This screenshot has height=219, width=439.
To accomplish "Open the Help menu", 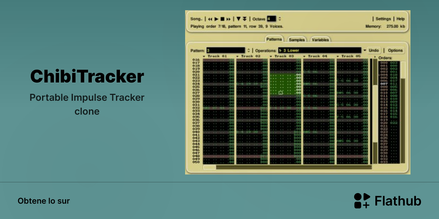I will [401, 19].
